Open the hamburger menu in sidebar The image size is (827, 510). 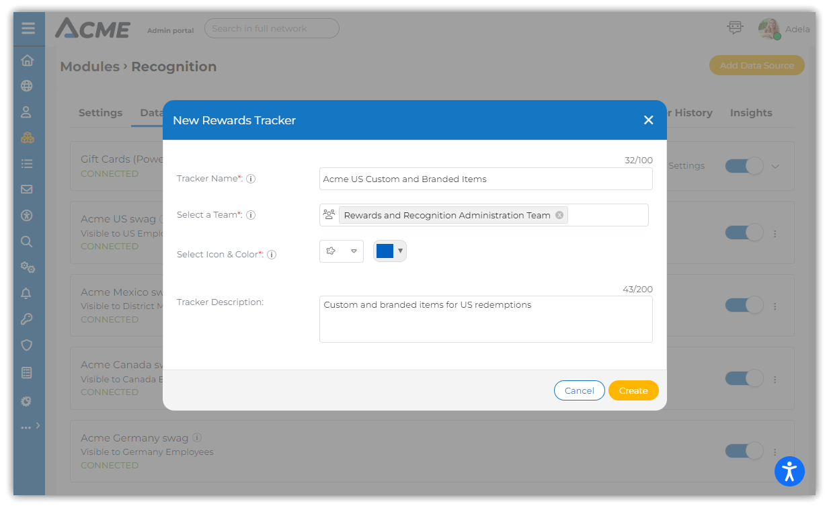pyautogui.click(x=28, y=29)
